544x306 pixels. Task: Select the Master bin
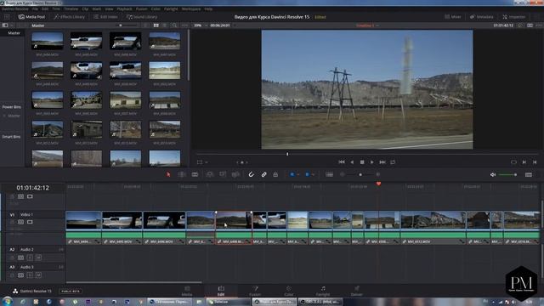pyautogui.click(x=14, y=33)
